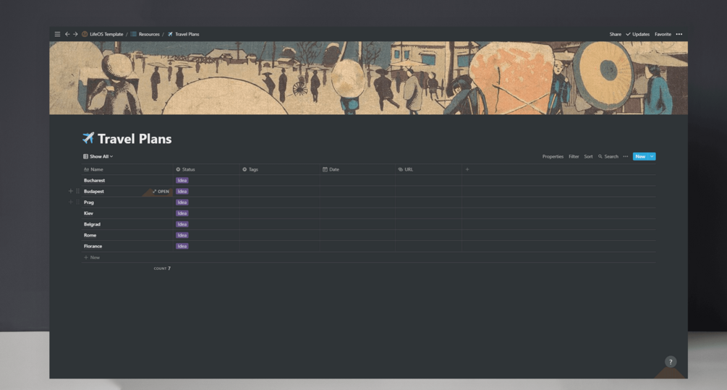This screenshot has width=727, height=390.
Task: Click the cover image banner
Action: click(x=369, y=78)
